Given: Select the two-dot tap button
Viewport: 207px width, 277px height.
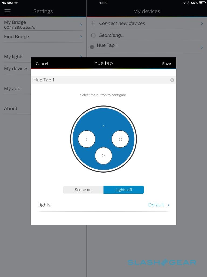Looking at the screenshot, I should pos(87,139).
